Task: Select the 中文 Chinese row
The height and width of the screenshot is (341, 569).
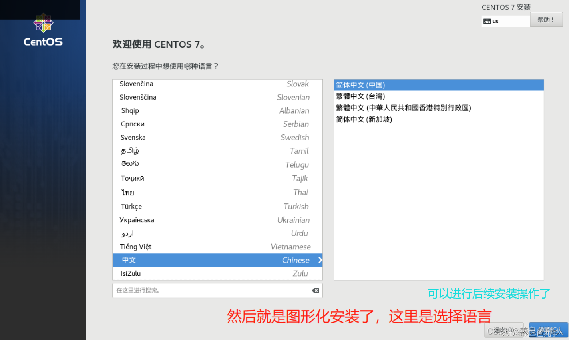Action: [217, 260]
